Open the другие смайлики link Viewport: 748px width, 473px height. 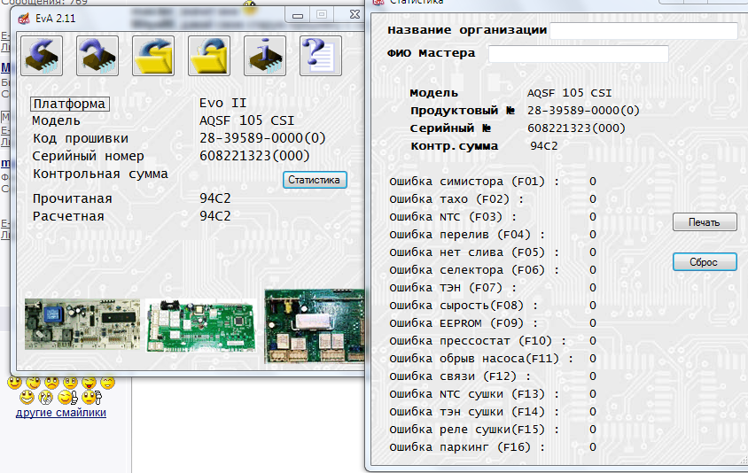(x=61, y=412)
